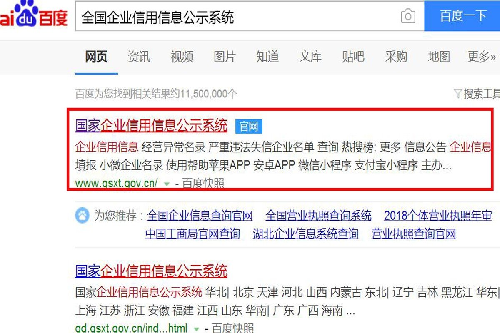Open the 百度快照 cached page for first result
The height and width of the screenshot is (333, 500).
203,184
